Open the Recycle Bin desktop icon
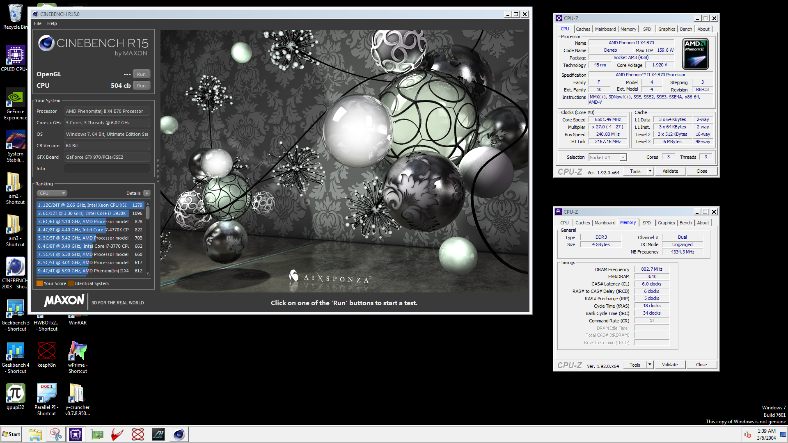788x443 pixels. point(15,16)
